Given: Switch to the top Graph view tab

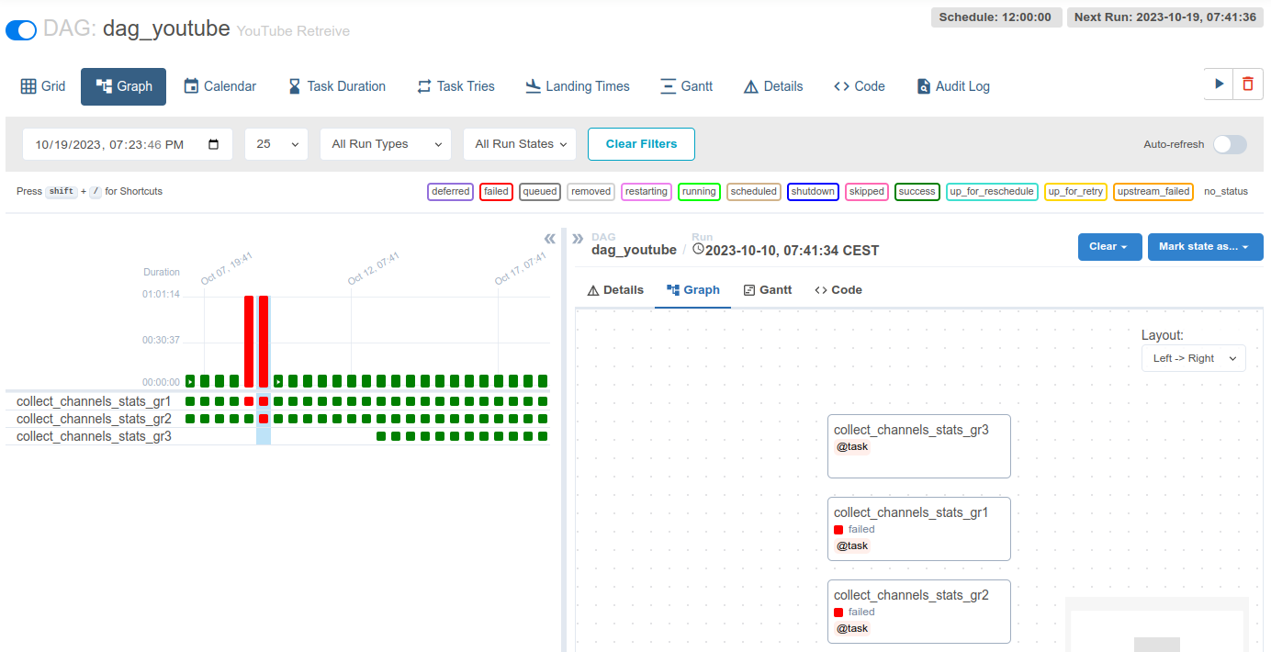Looking at the screenshot, I should [123, 86].
